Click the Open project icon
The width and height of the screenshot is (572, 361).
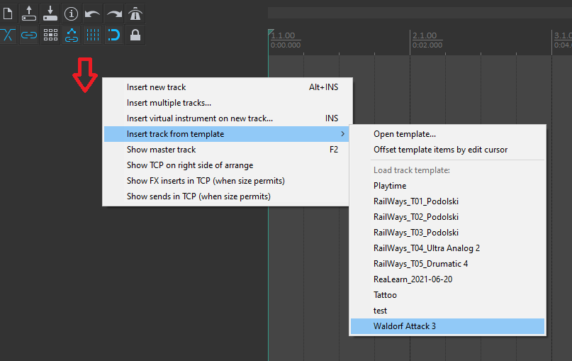[x=29, y=13]
